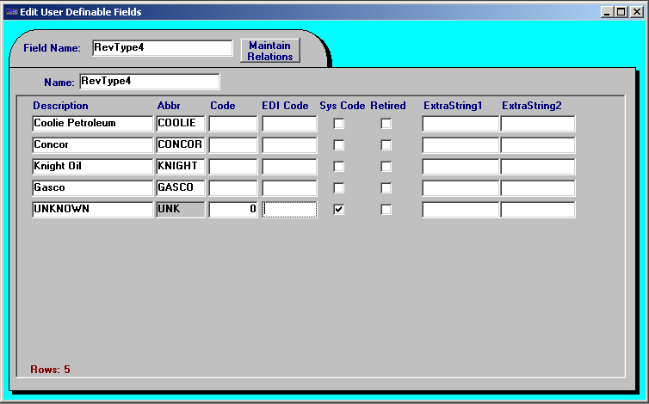Toggle Sys Code checkbox for Coolie Petroleum
The width and height of the screenshot is (649, 404).
click(338, 123)
